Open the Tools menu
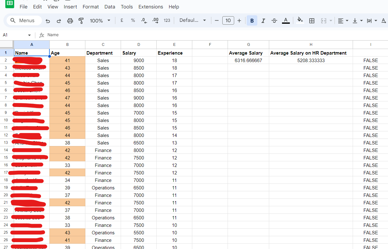Image resolution: width=388 pixels, height=249 pixels. tap(127, 7)
